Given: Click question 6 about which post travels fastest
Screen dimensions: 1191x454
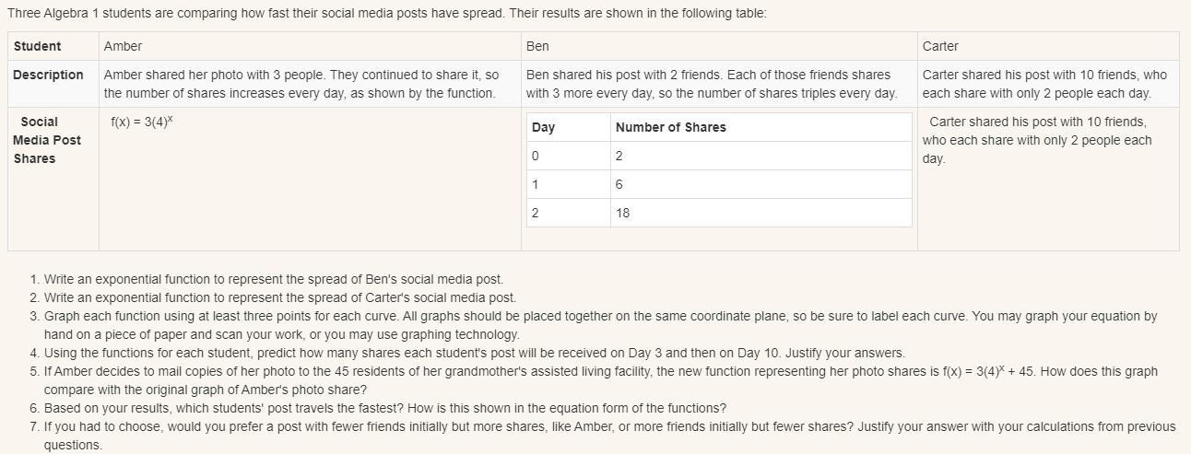Looking at the screenshot, I should [384, 408].
